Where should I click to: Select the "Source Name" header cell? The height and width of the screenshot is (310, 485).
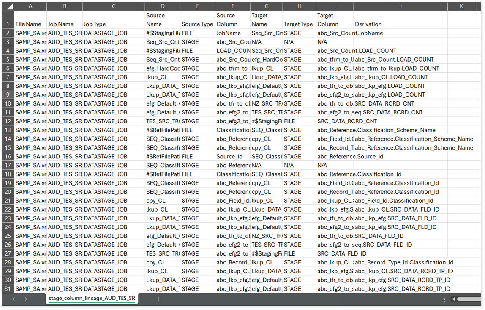point(162,20)
